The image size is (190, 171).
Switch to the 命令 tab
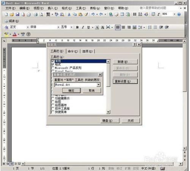(x=73, y=51)
